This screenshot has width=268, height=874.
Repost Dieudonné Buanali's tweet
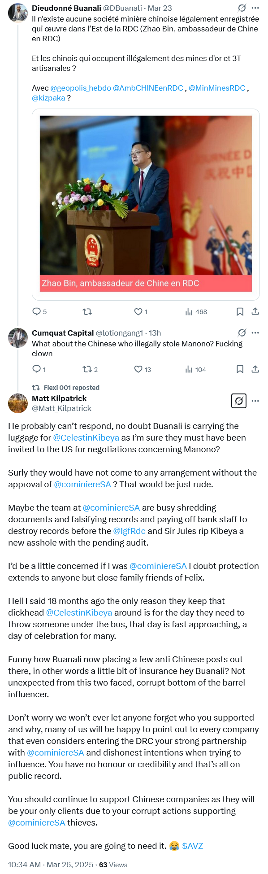(87, 311)
